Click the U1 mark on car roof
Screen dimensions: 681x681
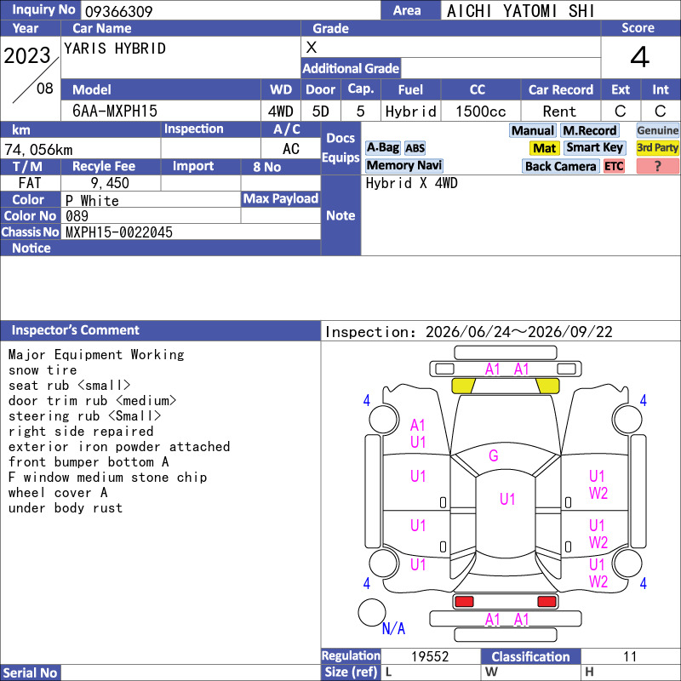tap(507, 499)
